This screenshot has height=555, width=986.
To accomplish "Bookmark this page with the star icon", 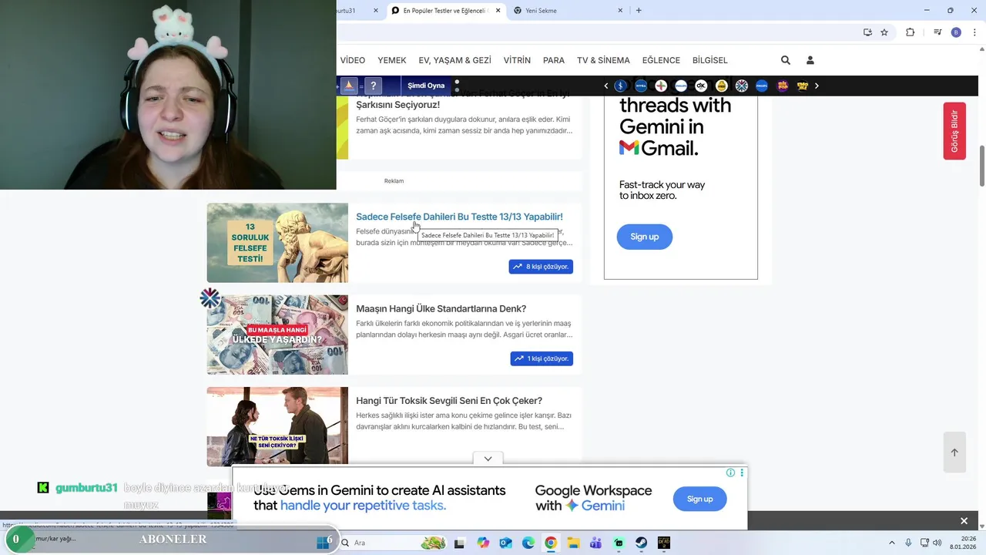I will [x=884, y=32].
